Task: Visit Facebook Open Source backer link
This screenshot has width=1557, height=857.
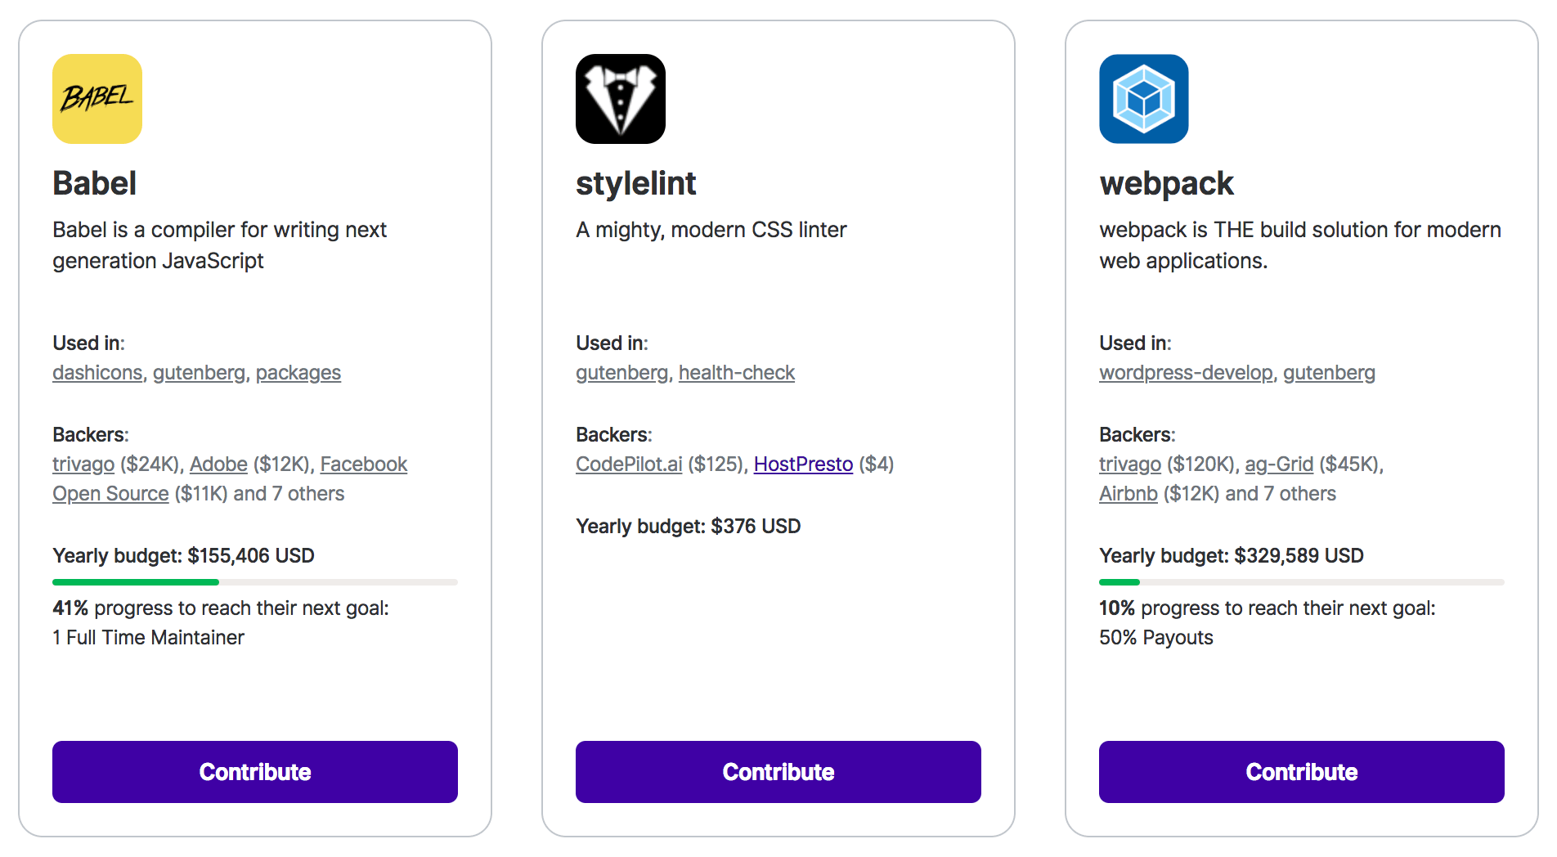Action: point(363,464)
